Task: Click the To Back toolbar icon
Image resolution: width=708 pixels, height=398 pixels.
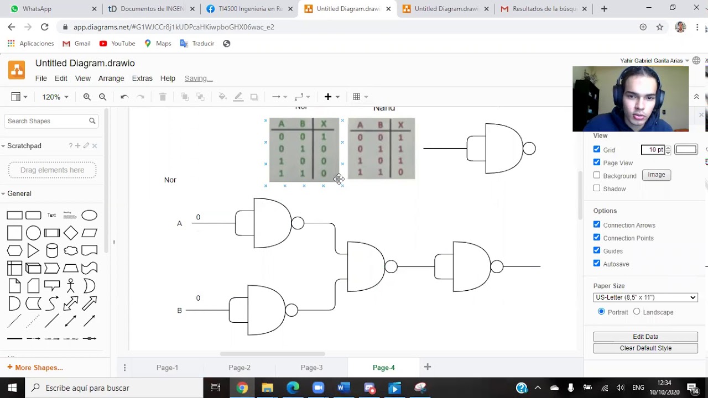Action: (x=200, y=97)
